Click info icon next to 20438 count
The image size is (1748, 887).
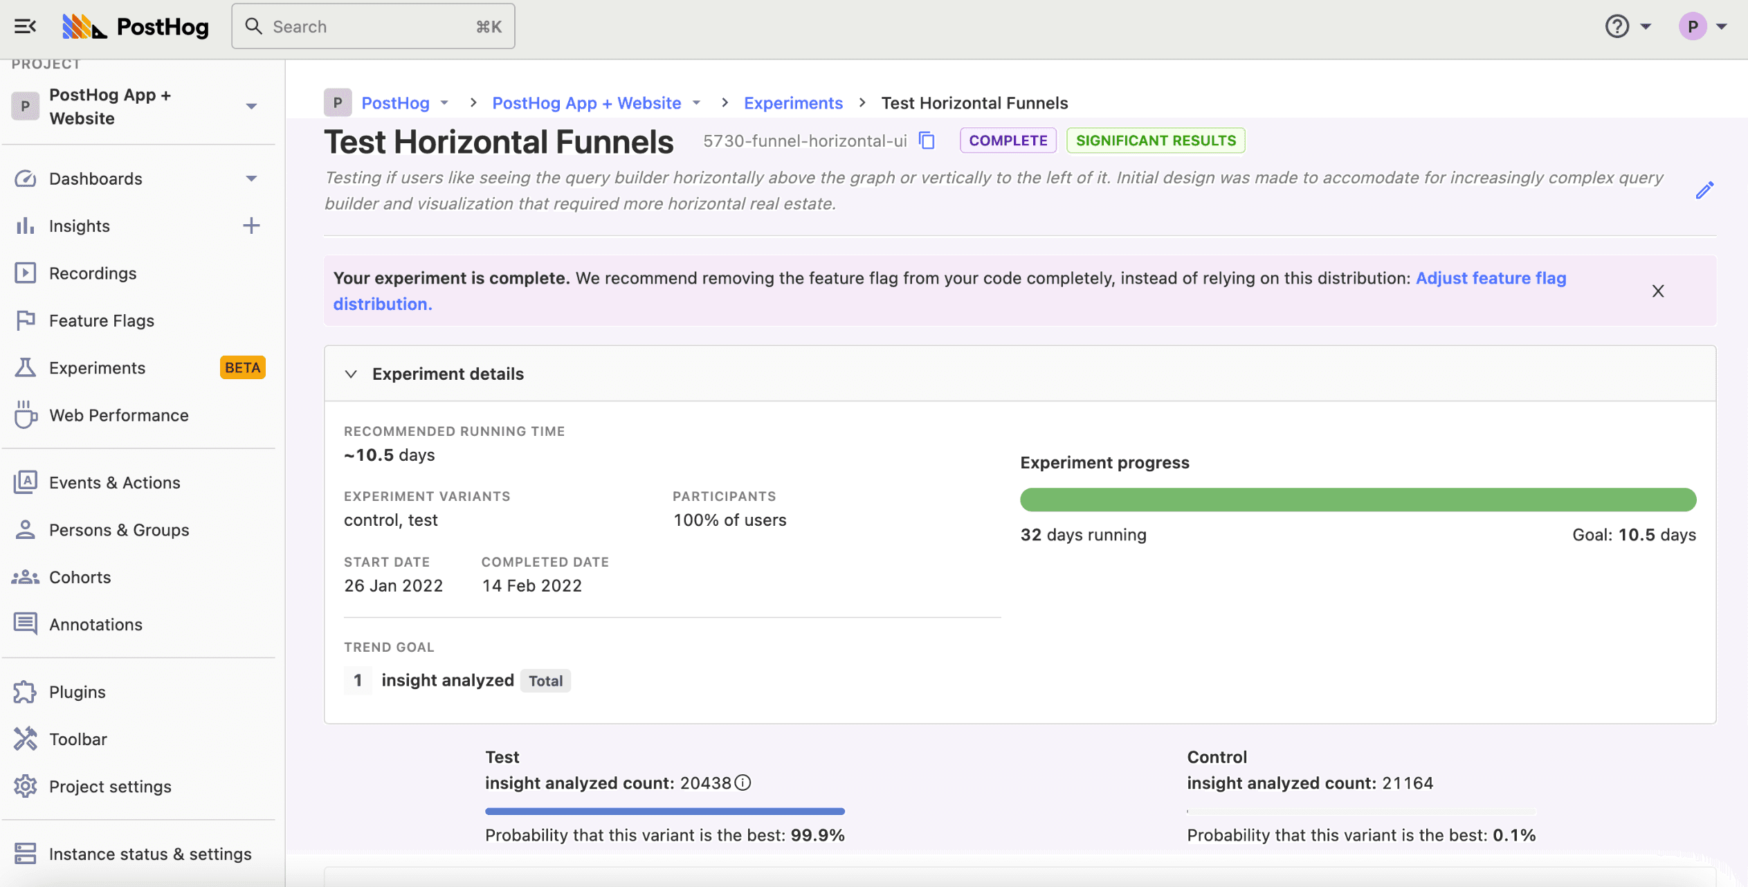(x=743, y=783)
